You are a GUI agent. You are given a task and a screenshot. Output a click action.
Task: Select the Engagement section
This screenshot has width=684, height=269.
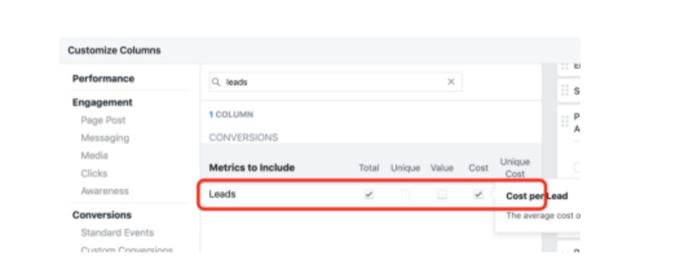click(102, 102)
